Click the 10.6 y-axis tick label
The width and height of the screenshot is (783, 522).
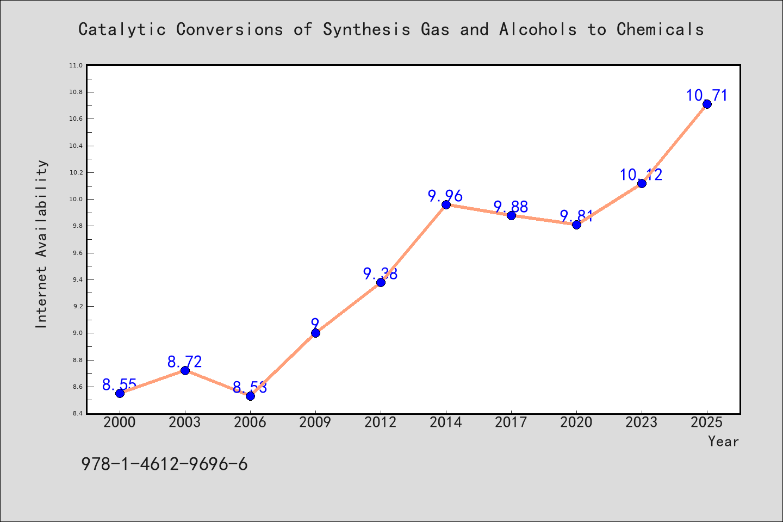coord(76,119)
